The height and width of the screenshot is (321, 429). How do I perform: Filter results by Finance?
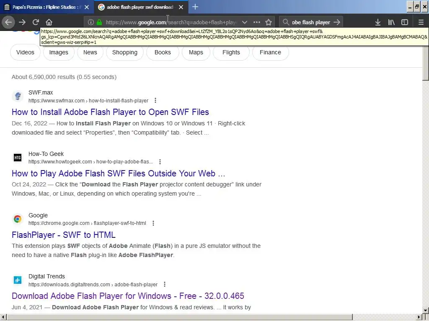270,52
